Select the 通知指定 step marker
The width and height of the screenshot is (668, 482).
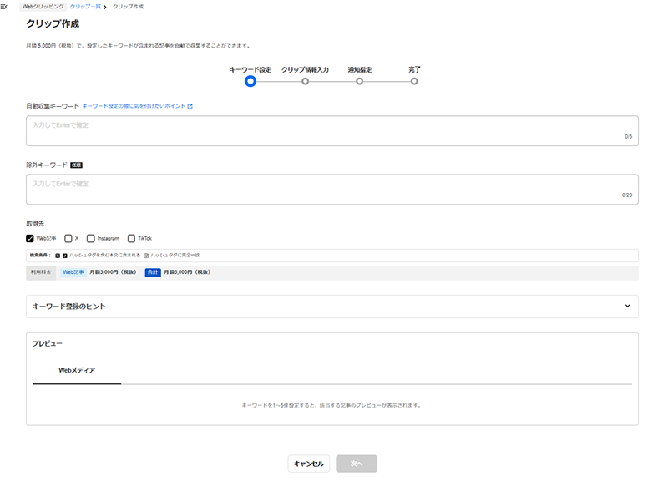360,81
